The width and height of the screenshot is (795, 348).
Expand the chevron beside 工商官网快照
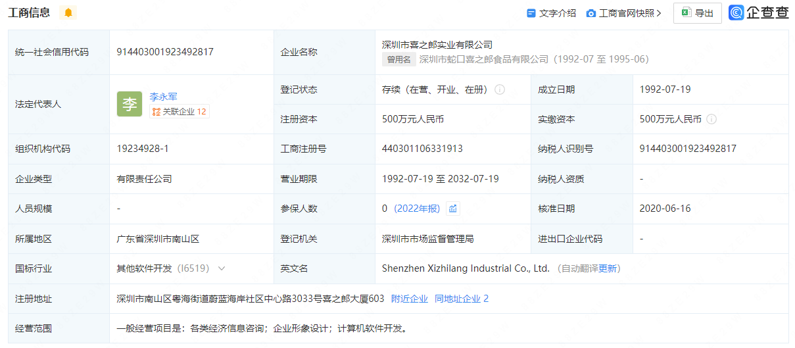[659, 12]
